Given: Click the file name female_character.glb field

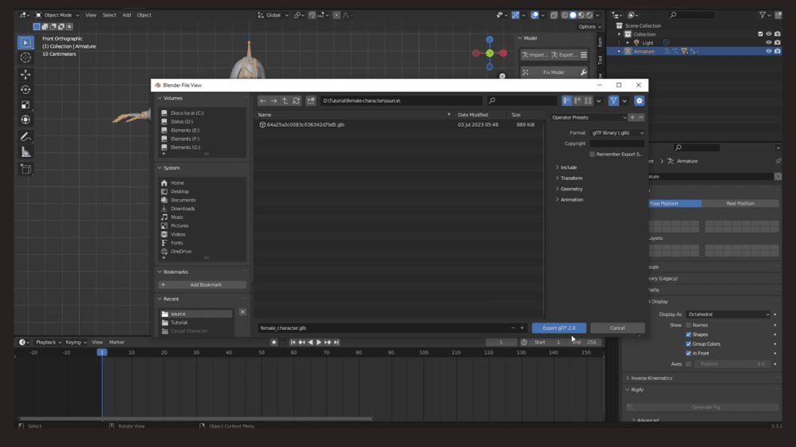Looking at the screenshot, I should (384, 327).
